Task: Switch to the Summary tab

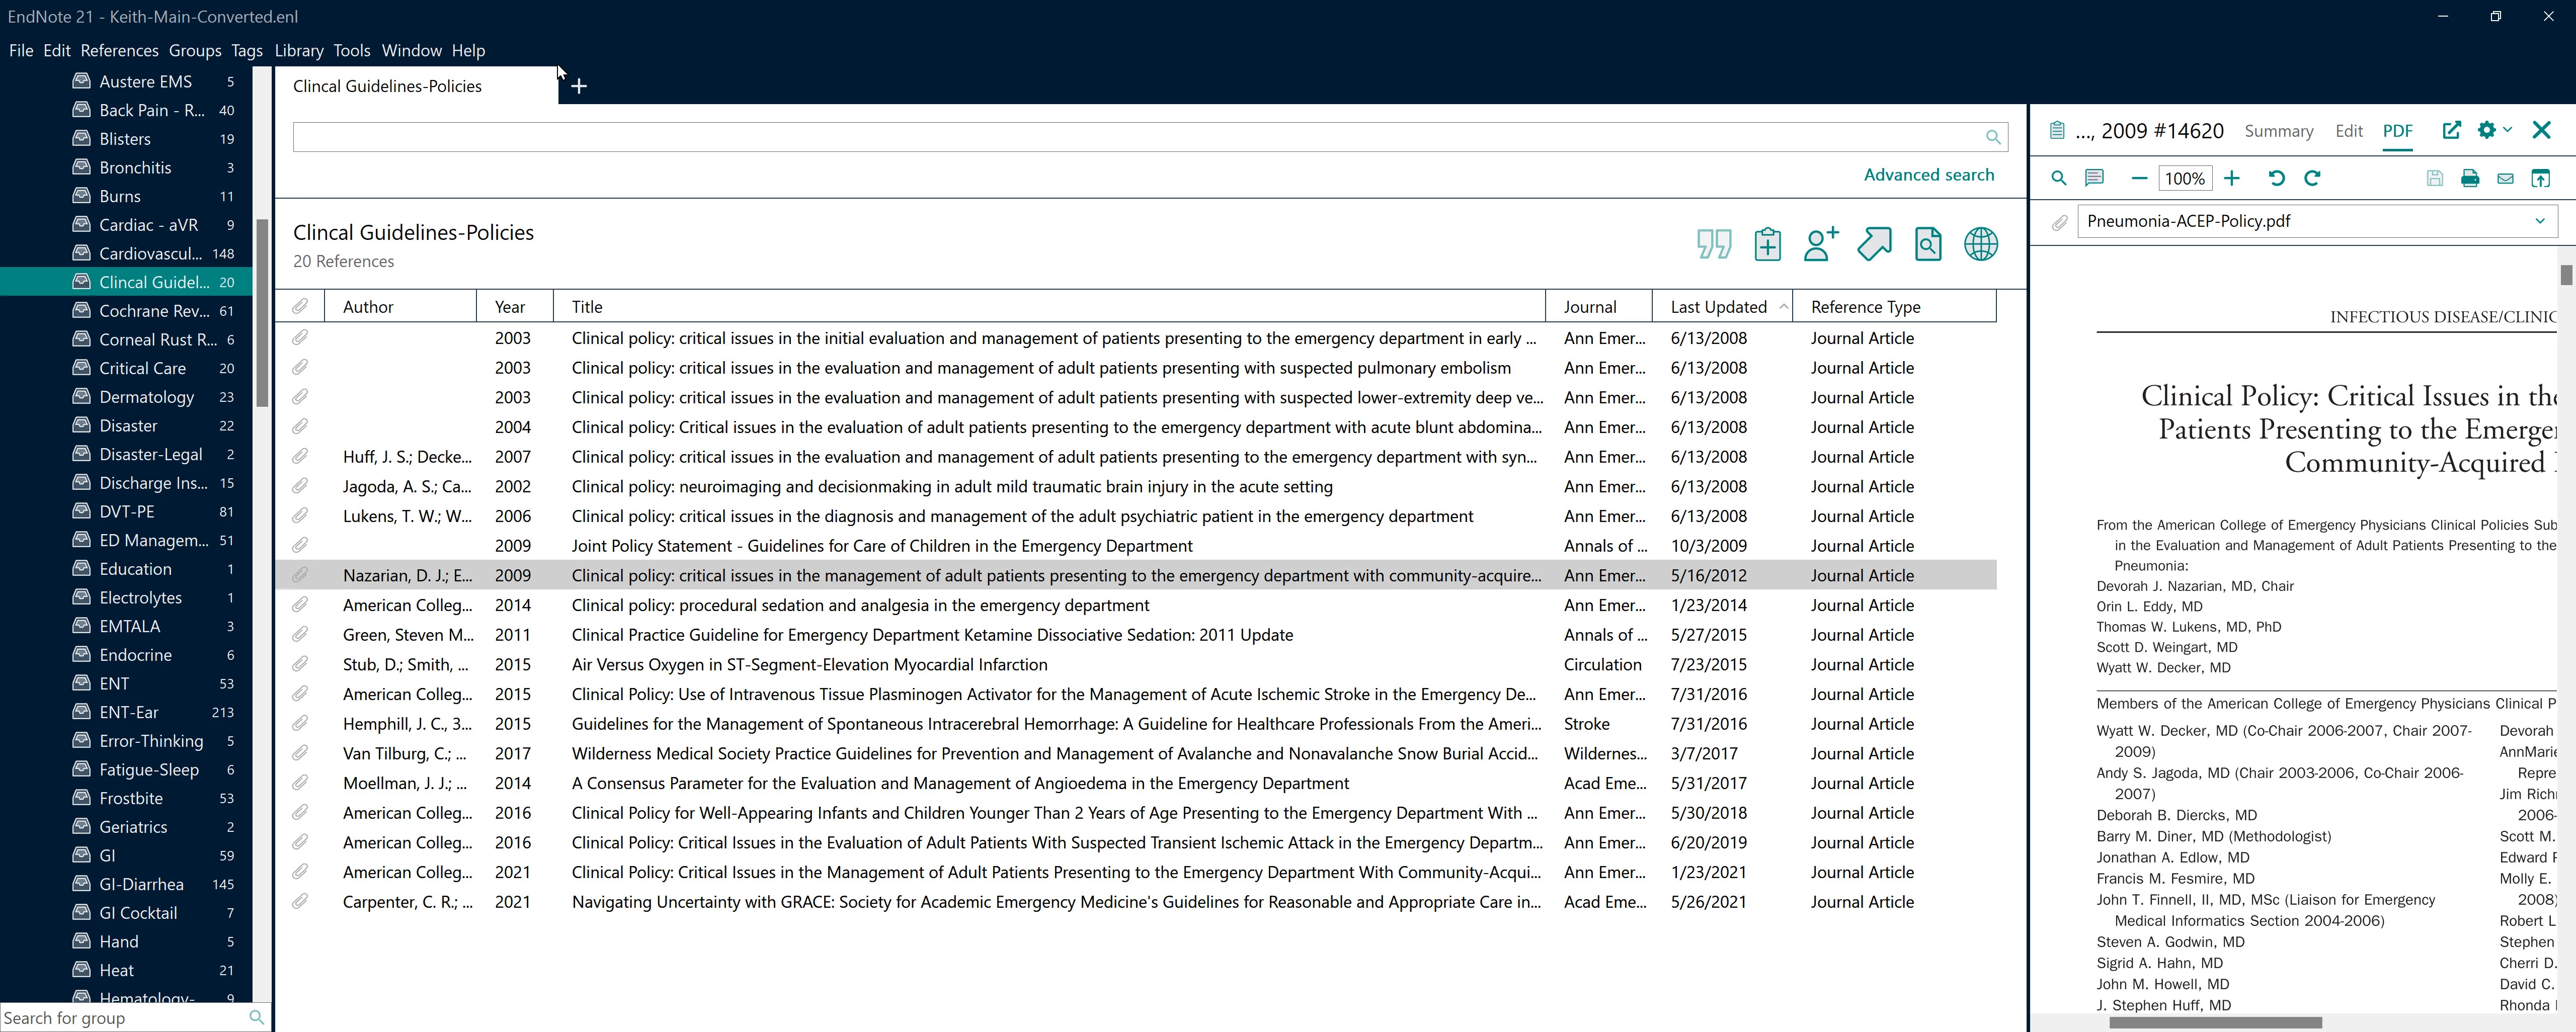Action: (x=2278, y=131)
